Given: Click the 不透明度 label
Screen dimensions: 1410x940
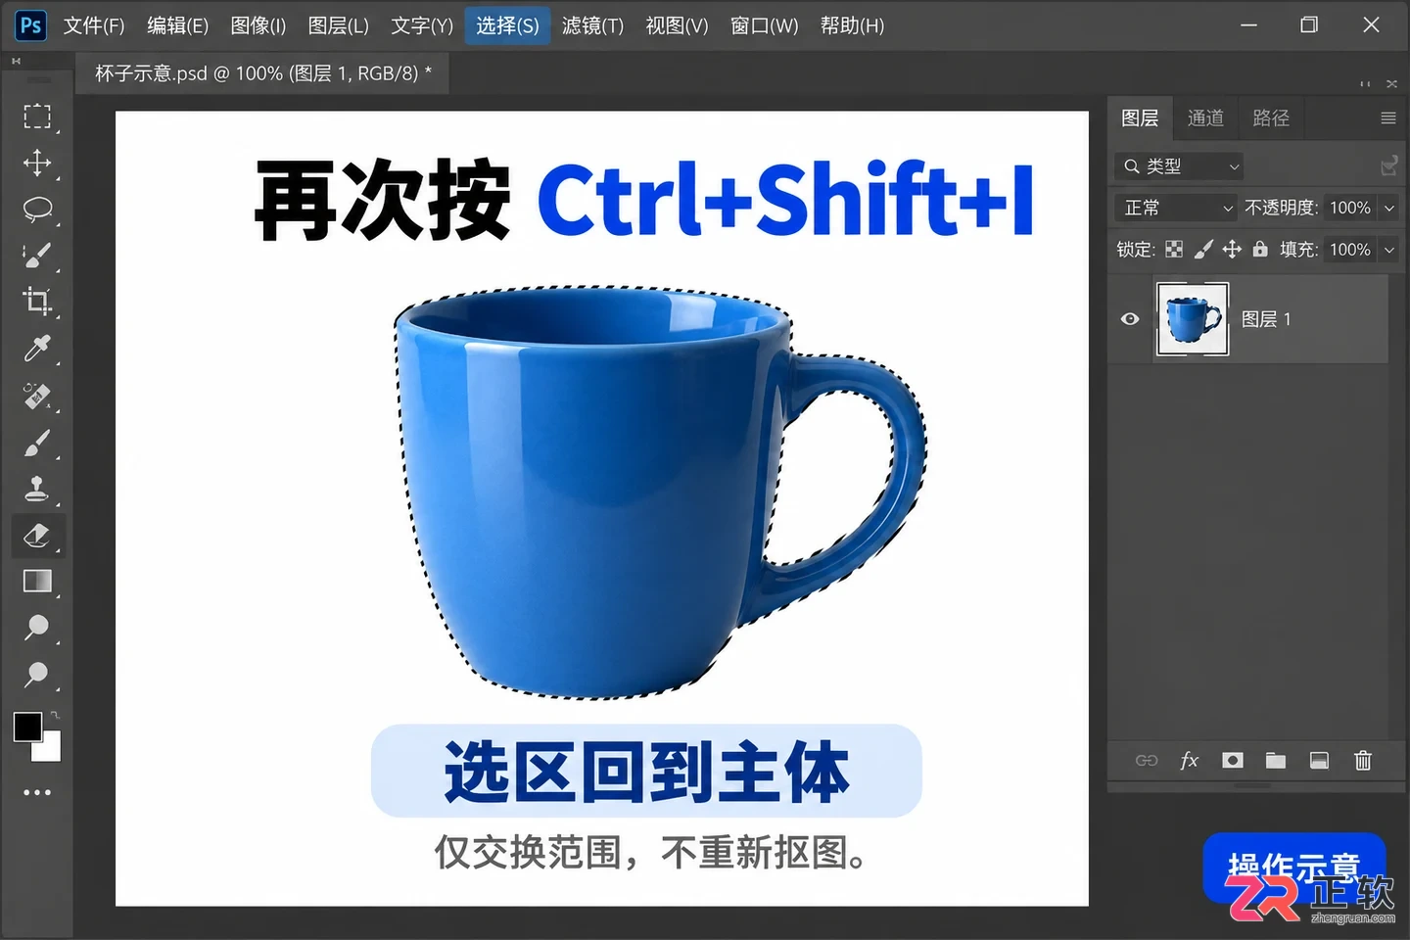Looking at the screenshot, I should tap(1282, 208).
